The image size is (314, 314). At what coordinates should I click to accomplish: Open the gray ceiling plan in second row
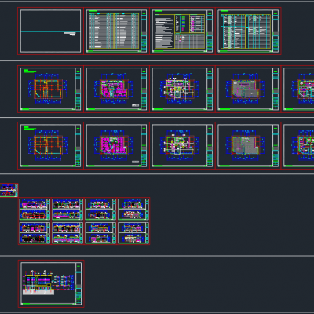(248, 89)
